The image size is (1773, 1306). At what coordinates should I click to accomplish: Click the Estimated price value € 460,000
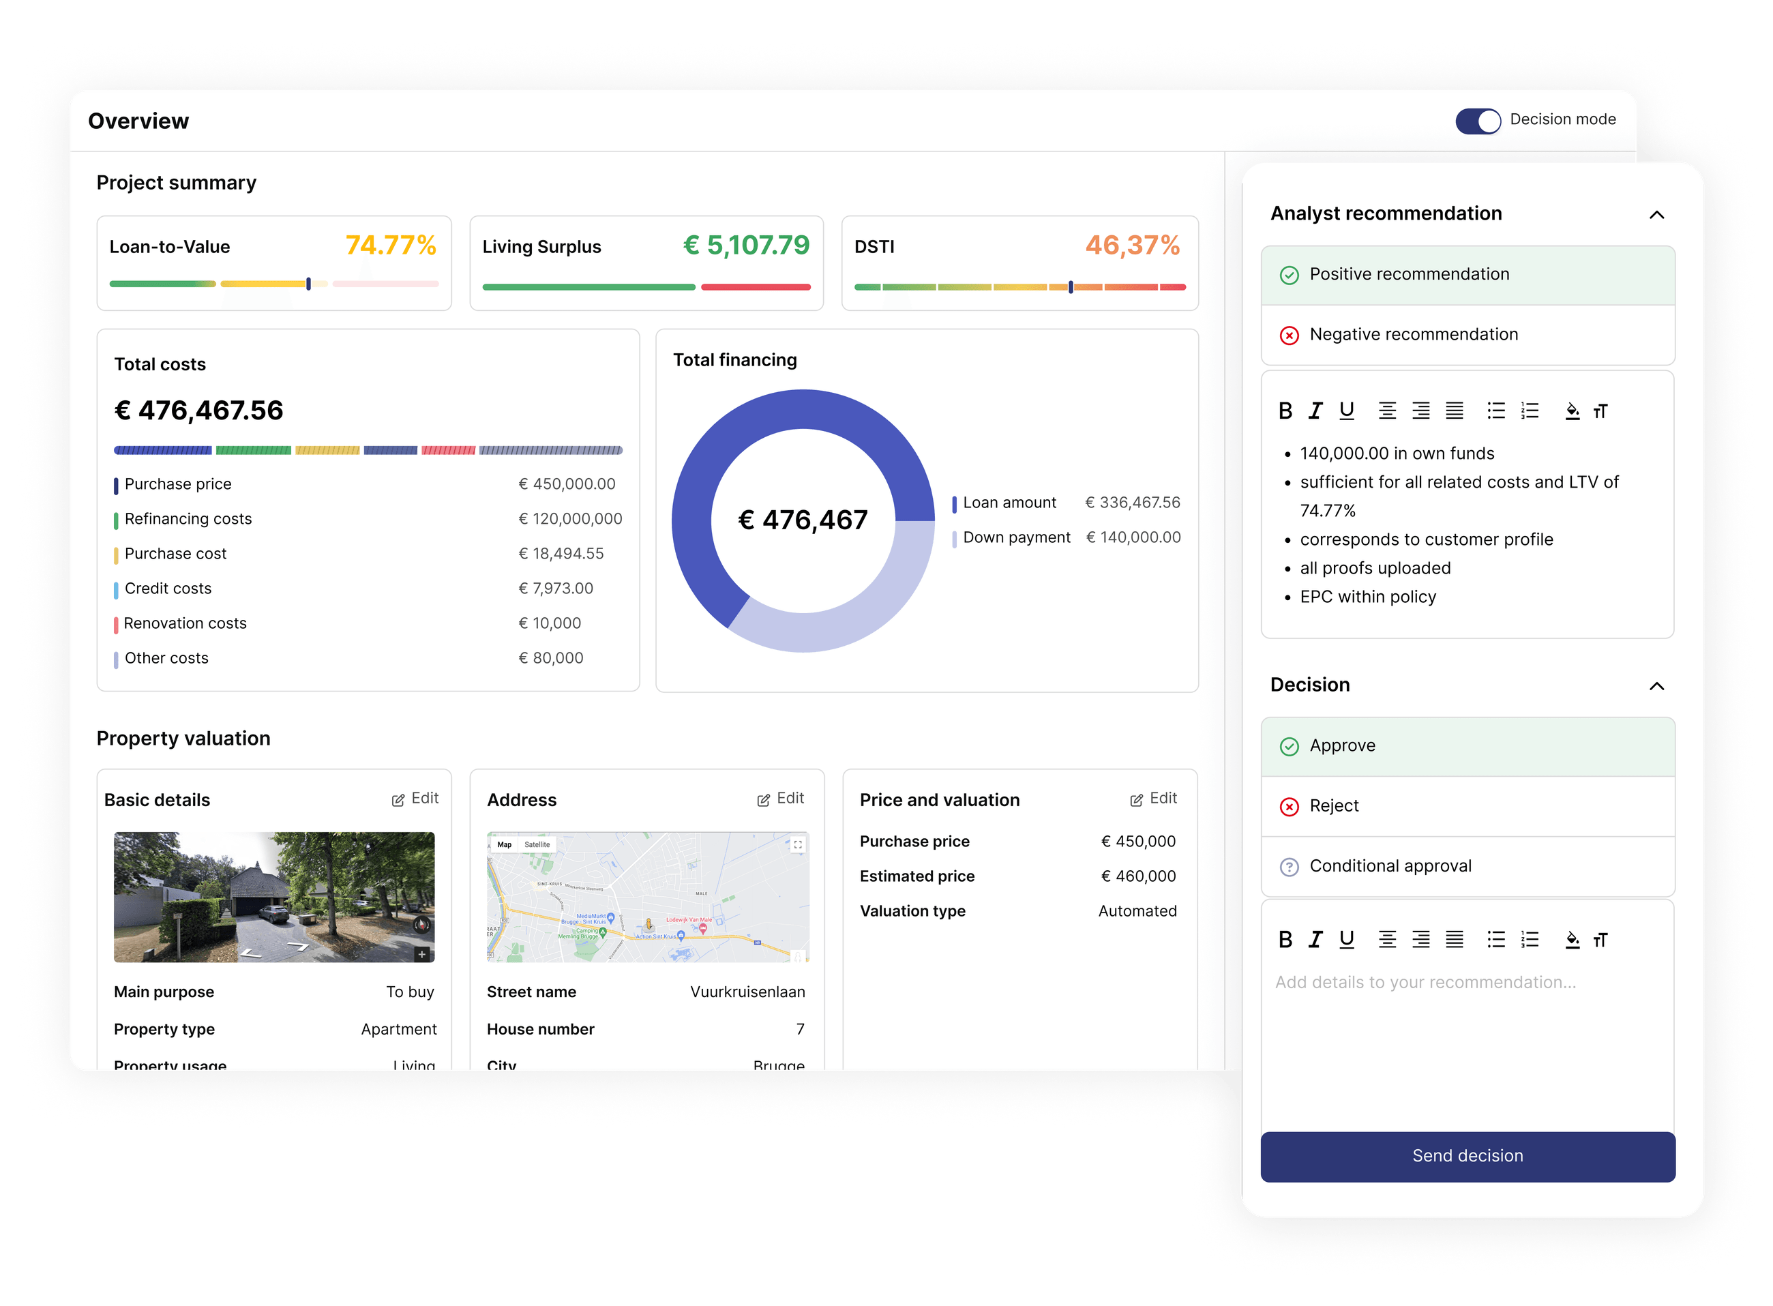(x=1138, y=876)
